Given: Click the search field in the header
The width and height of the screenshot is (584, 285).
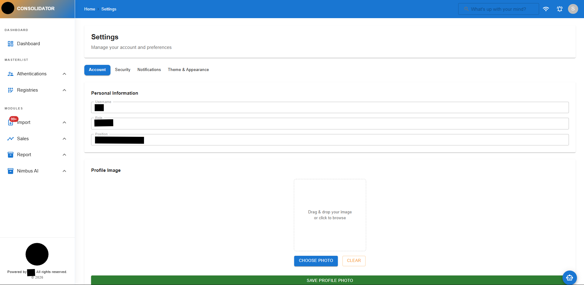Looking at the screenshot, I should point(498,9).
